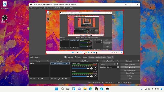Undock the Scene Transitions panel

click(118, 61)
